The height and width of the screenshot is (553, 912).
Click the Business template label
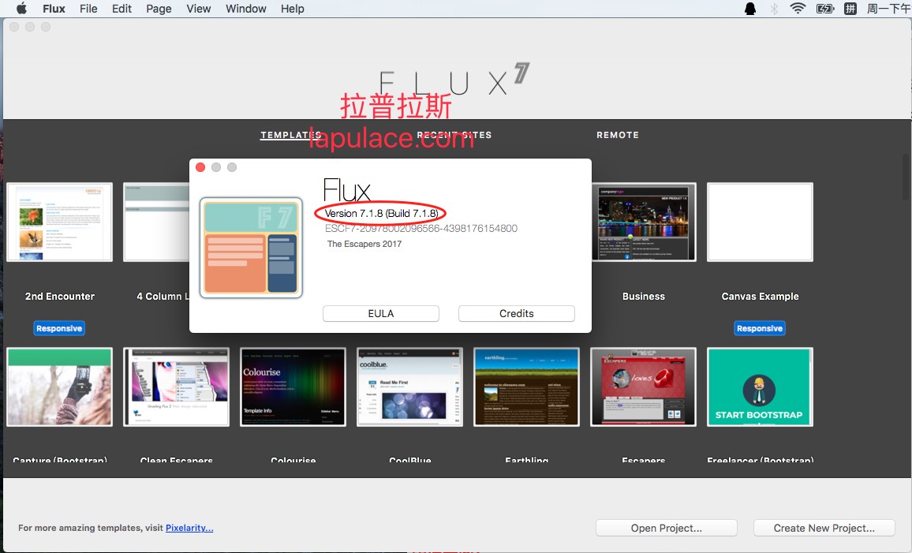pyautogui.click(x=643, y=297)
